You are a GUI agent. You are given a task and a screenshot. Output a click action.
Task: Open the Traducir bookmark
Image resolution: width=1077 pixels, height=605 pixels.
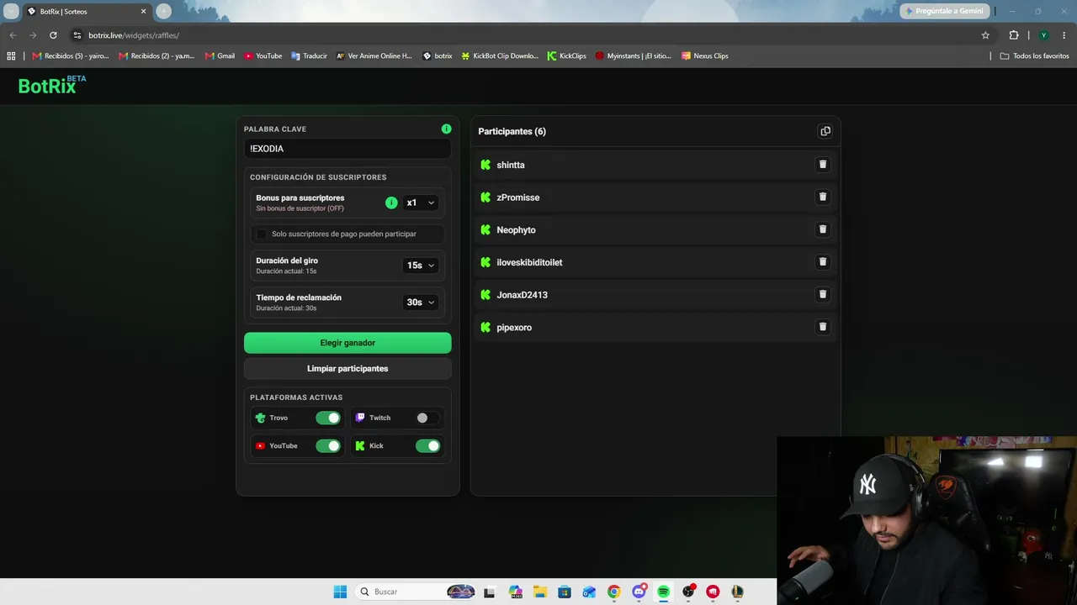pos(309,55)
